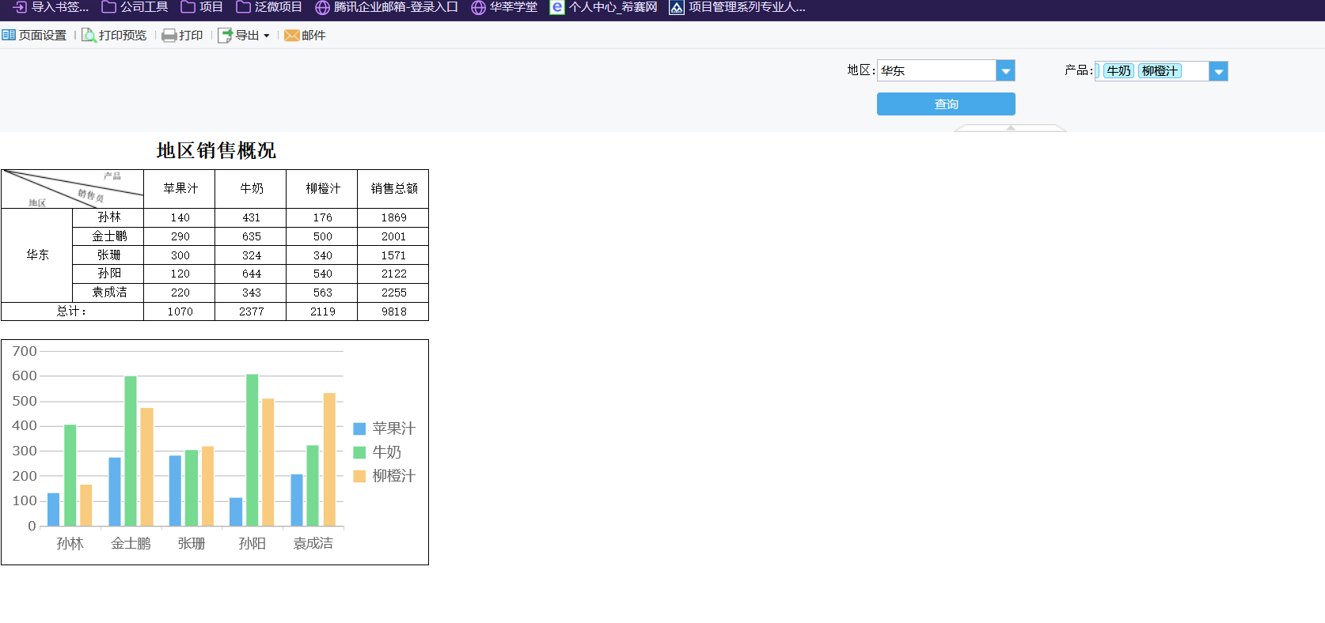The height and width of the screenshot is (623, 1325).
Task: Click 孙阳's green 牛奶 bar in chart
Action: [252, 450]
